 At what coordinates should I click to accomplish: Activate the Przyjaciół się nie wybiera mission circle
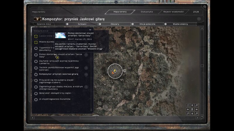[36, 81]
